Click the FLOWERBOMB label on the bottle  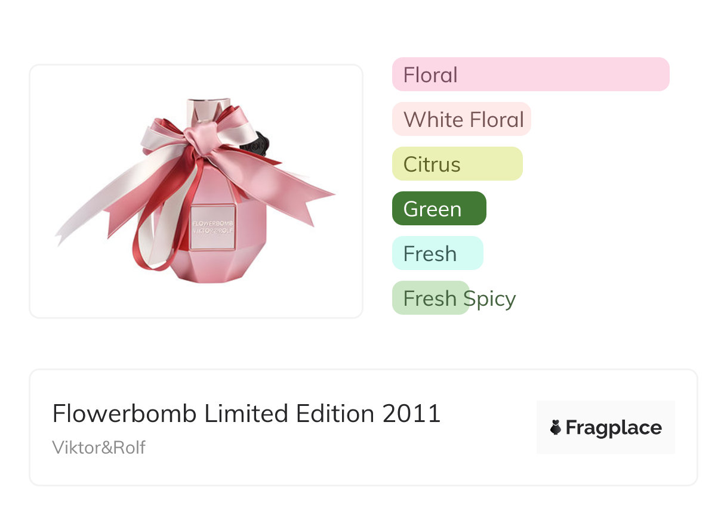(x=212, y=227)
